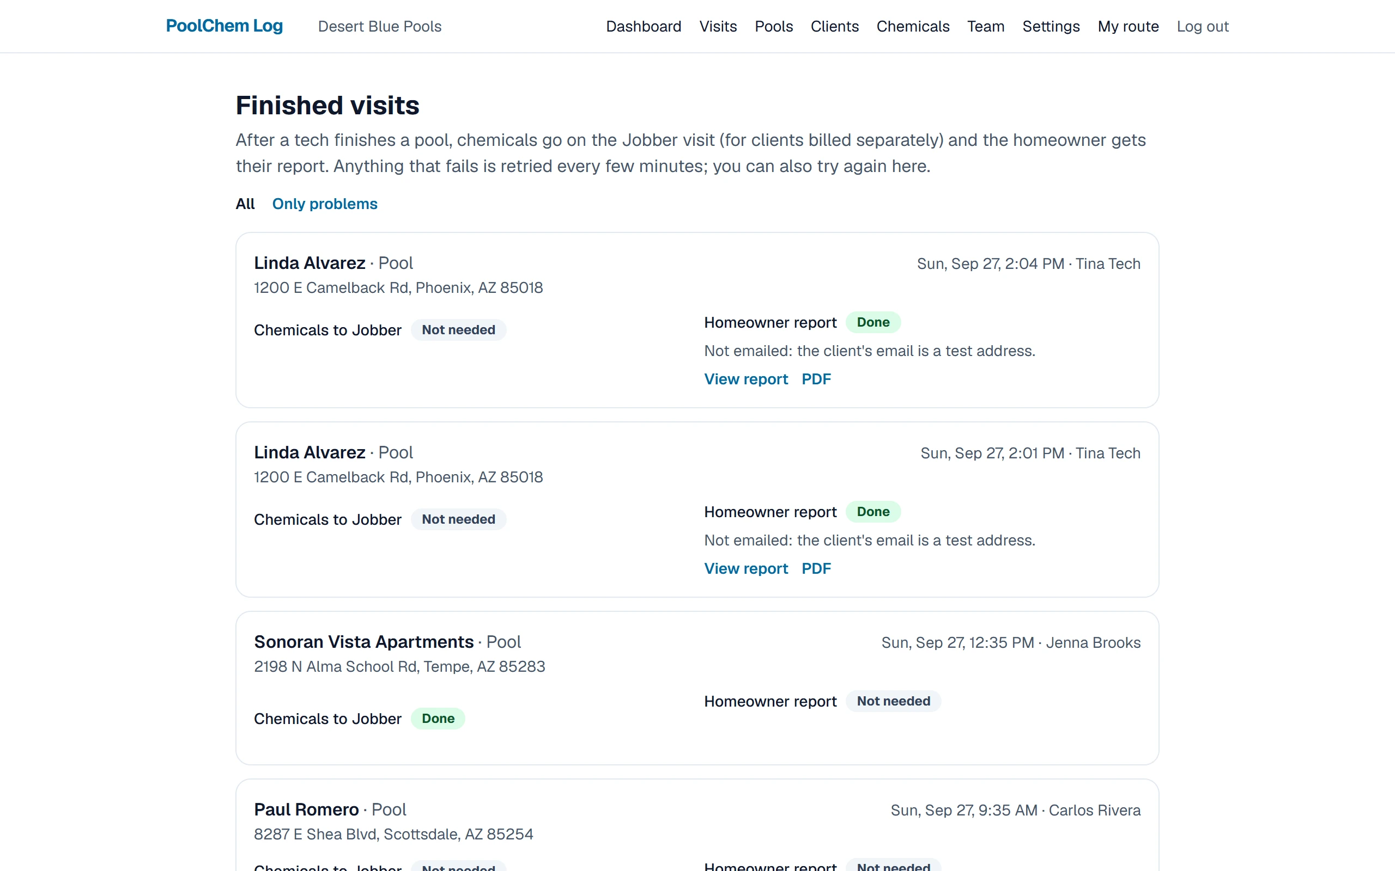Click the Finished visits heading
Viewport: 1395px width, 871px height.
[327, 106]
